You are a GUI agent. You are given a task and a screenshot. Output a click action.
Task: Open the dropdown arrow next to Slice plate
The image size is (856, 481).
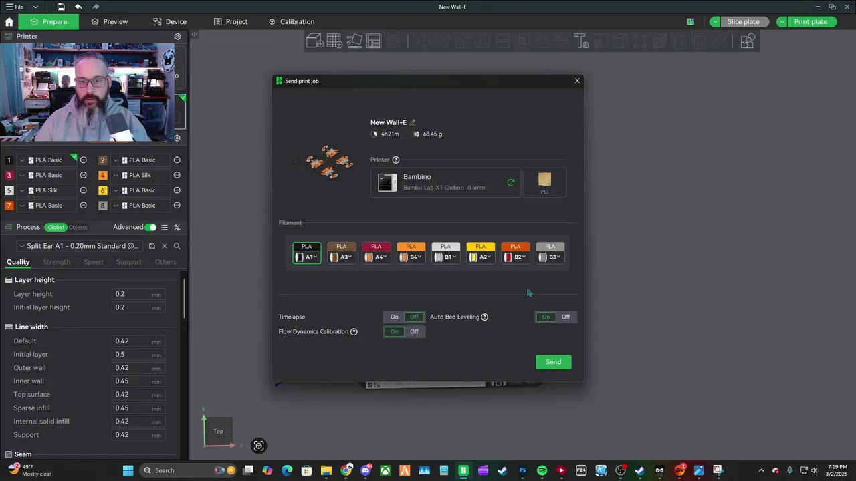pos(715,22)
